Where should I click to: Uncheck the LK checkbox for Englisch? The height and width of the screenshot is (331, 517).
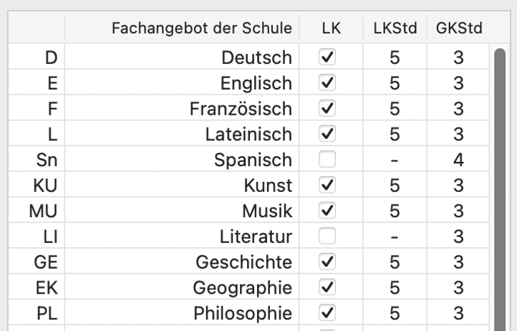coord(326,83)
